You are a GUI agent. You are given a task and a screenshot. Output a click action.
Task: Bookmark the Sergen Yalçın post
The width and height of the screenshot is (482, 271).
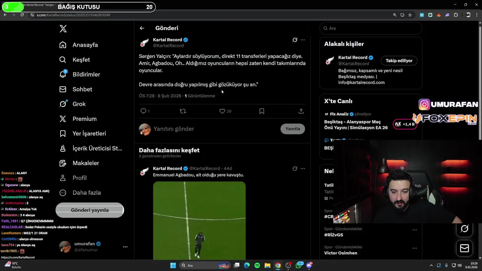click(262, 111)
